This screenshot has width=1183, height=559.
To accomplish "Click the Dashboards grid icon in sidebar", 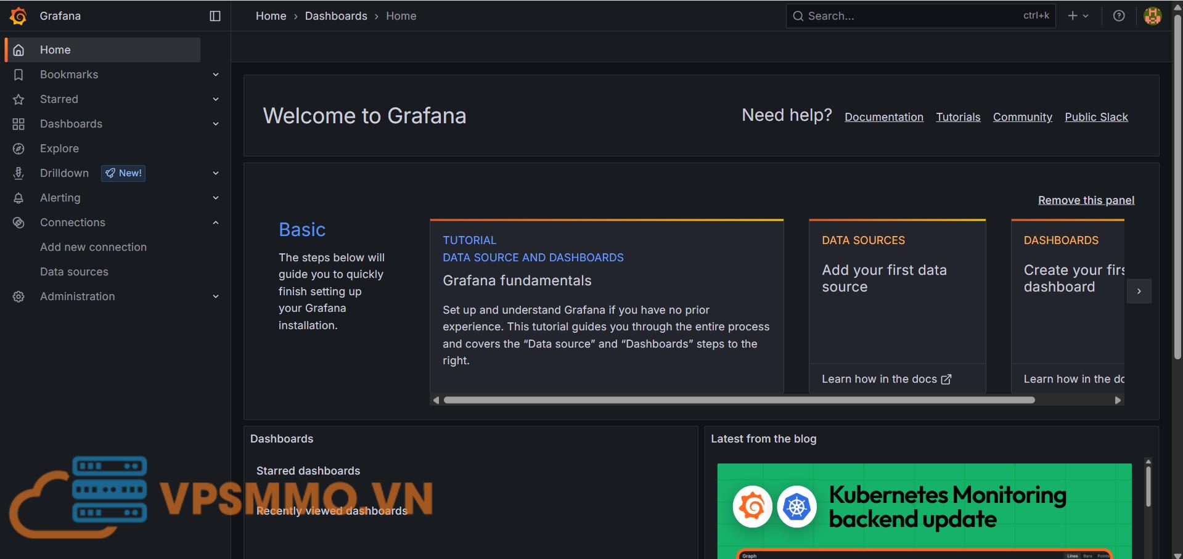I will coord(18,124).
